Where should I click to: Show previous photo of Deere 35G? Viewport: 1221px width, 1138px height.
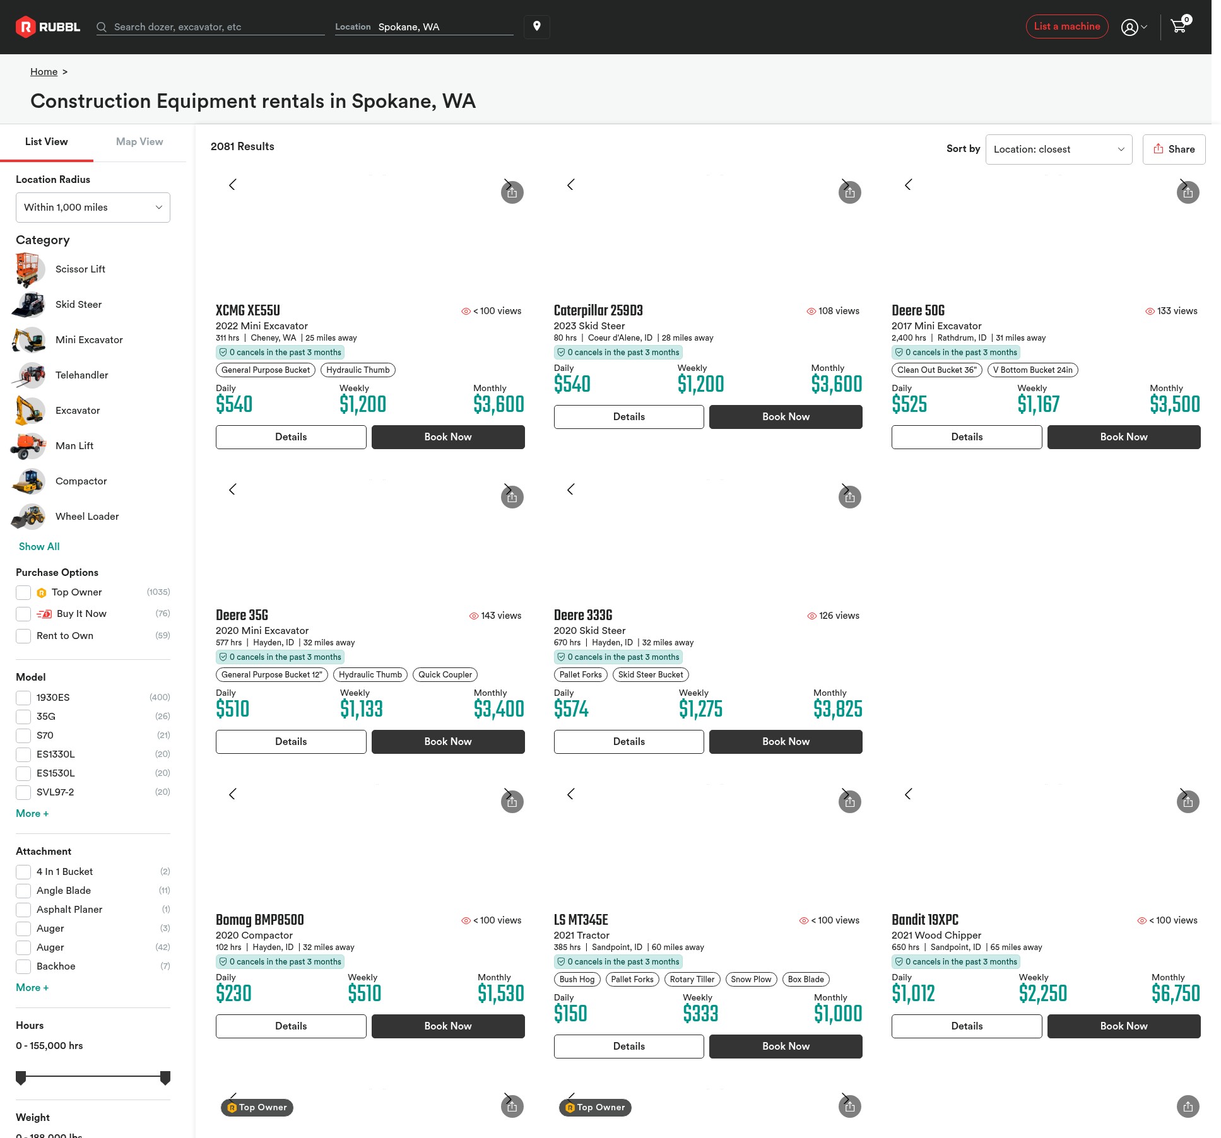click(x=233, y=490)
